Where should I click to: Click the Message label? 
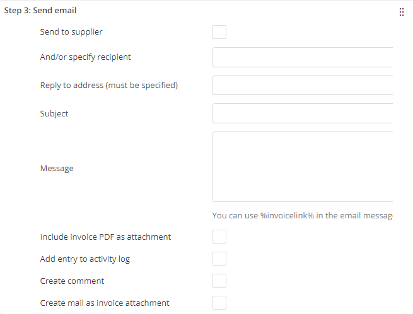(x=57, y=169)
